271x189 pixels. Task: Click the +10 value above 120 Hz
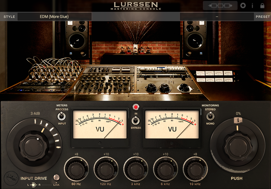106,154
